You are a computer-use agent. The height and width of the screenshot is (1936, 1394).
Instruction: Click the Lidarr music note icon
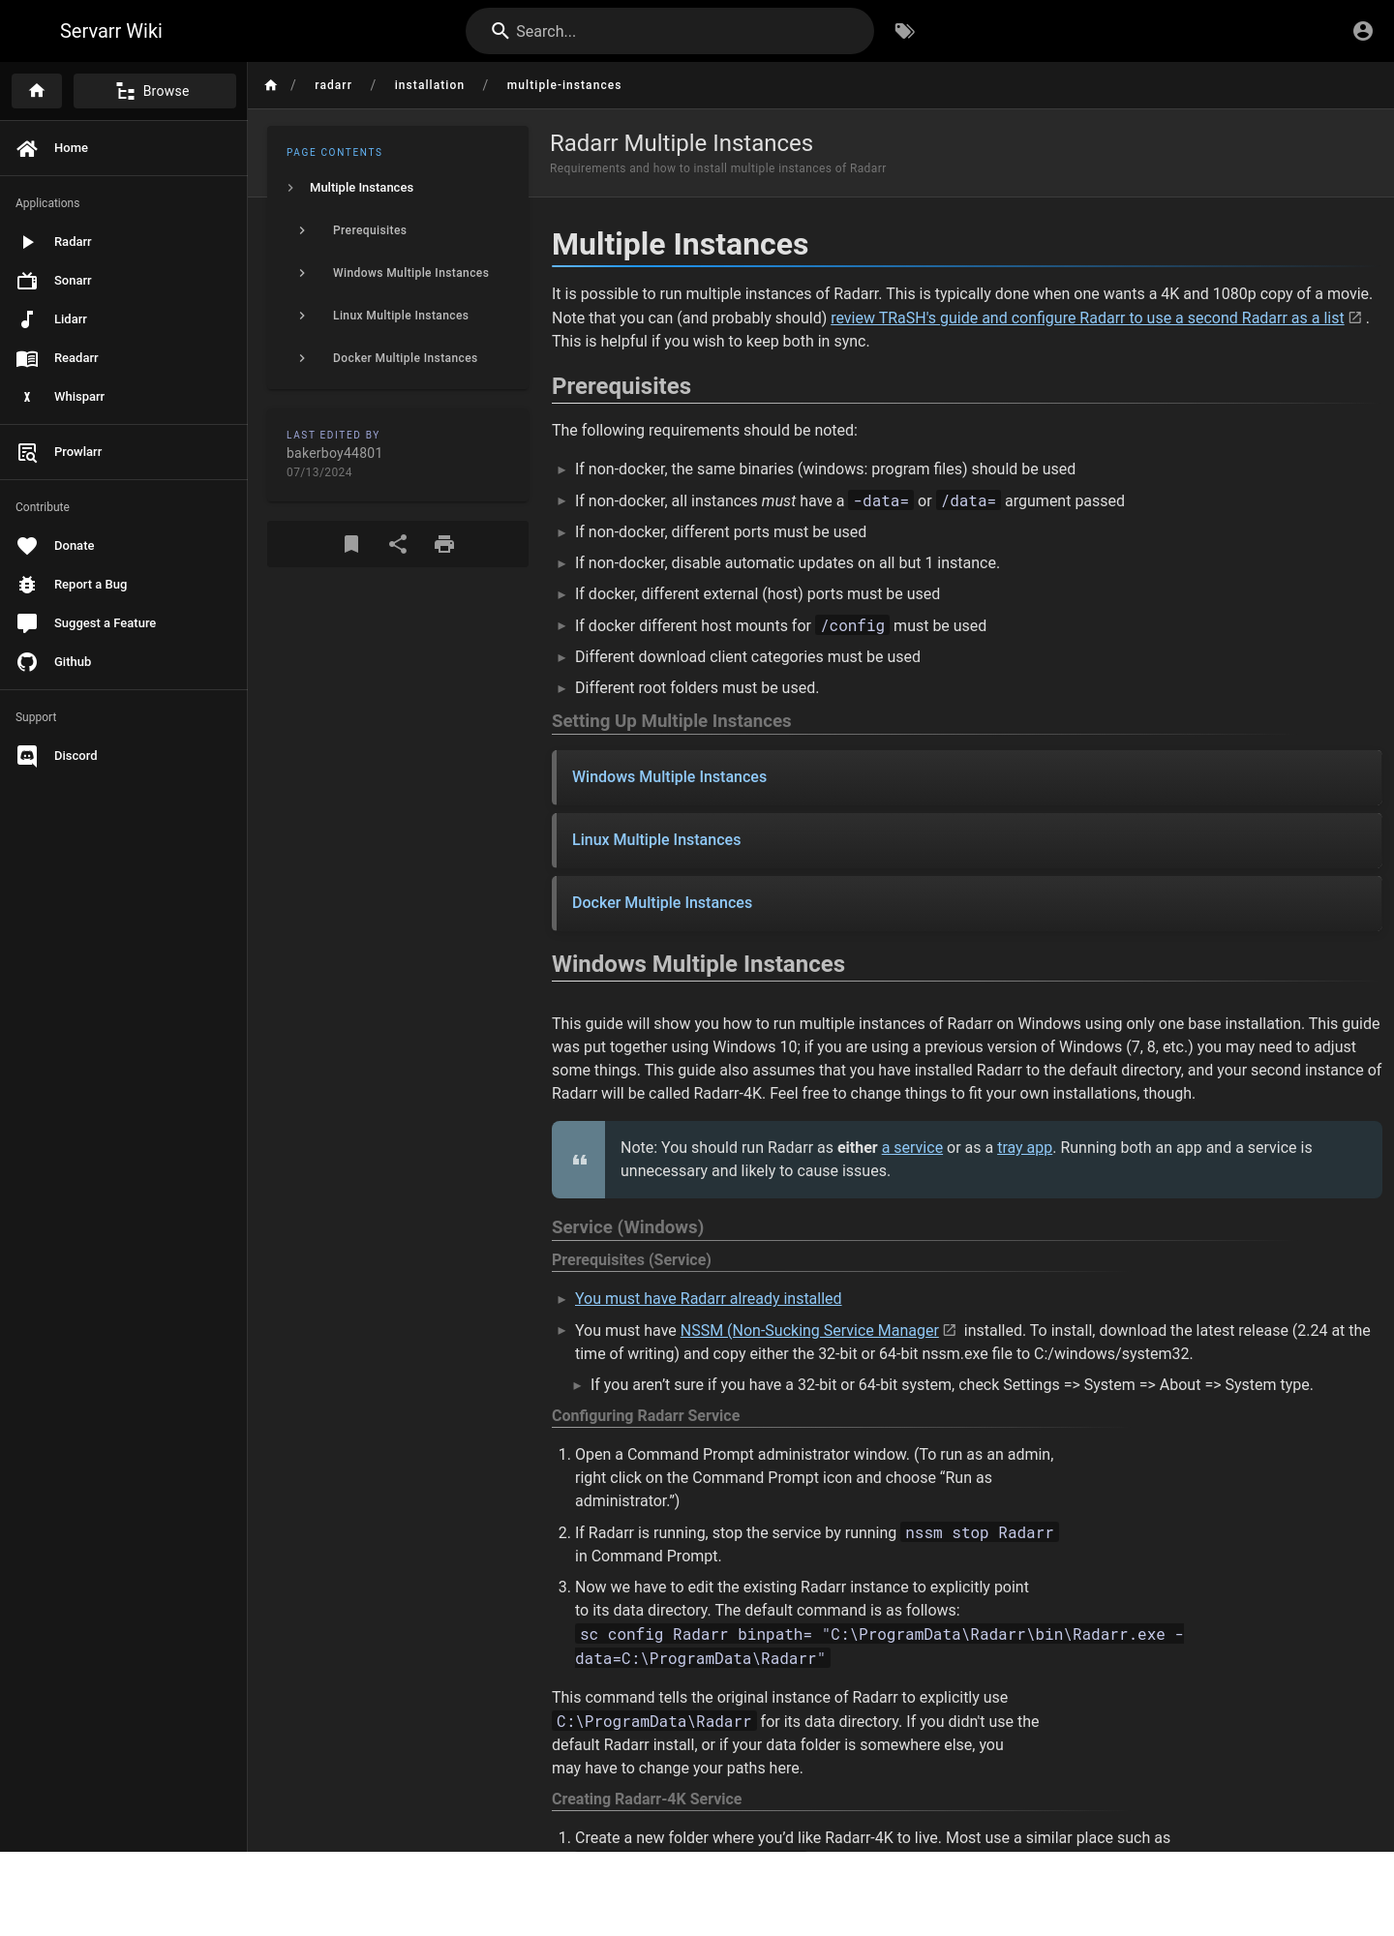[x=27, y=319]
